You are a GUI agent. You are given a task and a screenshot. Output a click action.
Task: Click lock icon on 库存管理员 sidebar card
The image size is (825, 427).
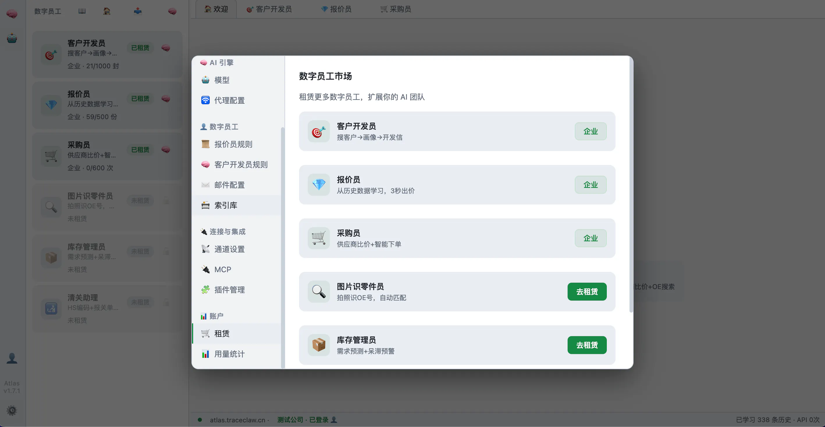click(166, 251)
